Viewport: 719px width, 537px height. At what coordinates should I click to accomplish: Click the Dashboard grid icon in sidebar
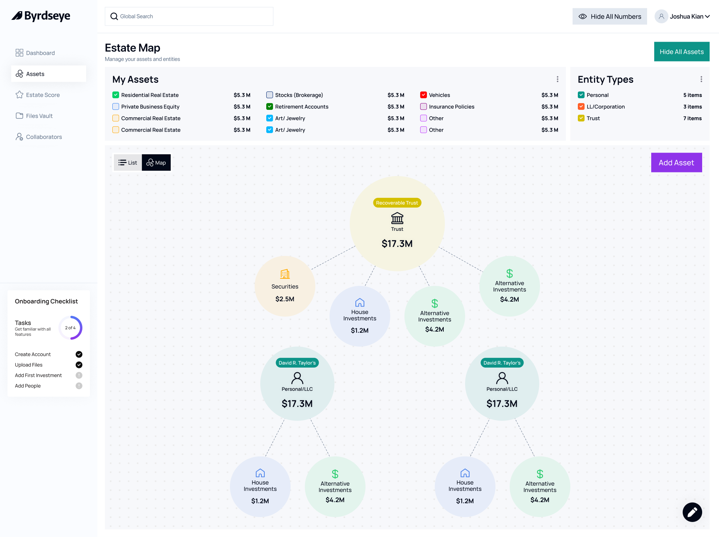point(19,53)
